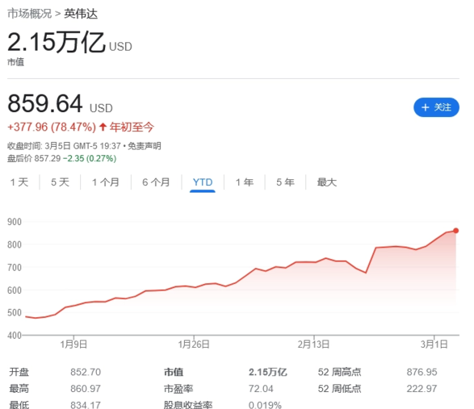Switch chart to 6 个月 range
474x409 pixels.
(x=156, y=182)
